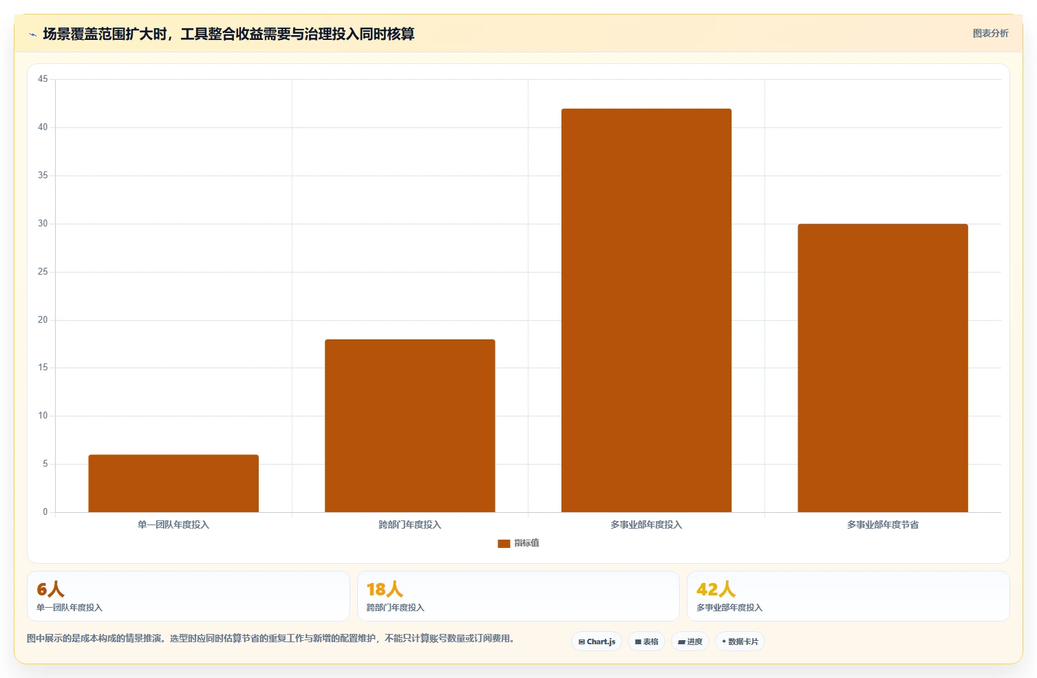This screenshot has width=1037, height=678.
Task: Click the 跨部门年度投入 x-axis label
Action: pyautogui.click(x=410, y=525)
